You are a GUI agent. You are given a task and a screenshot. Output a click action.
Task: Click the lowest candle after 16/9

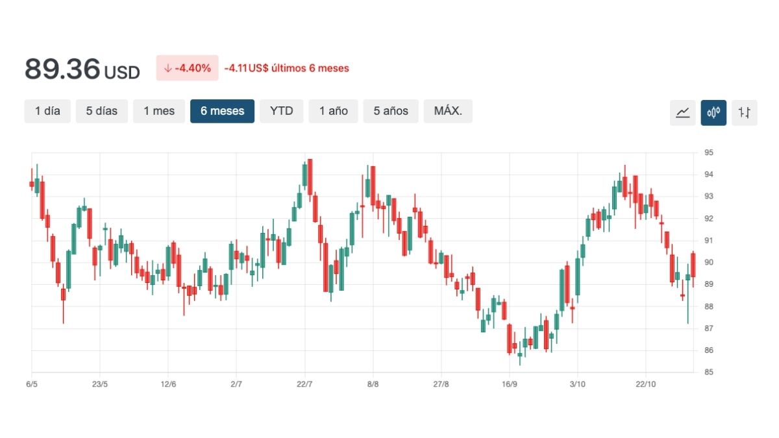tap(520, 354)
